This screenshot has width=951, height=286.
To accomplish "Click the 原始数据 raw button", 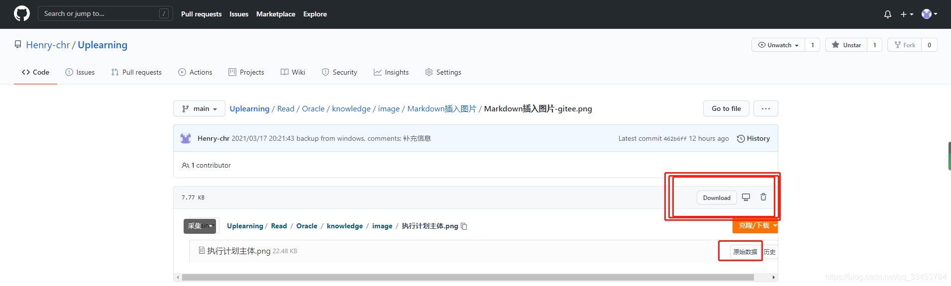I will coord(745,252).
